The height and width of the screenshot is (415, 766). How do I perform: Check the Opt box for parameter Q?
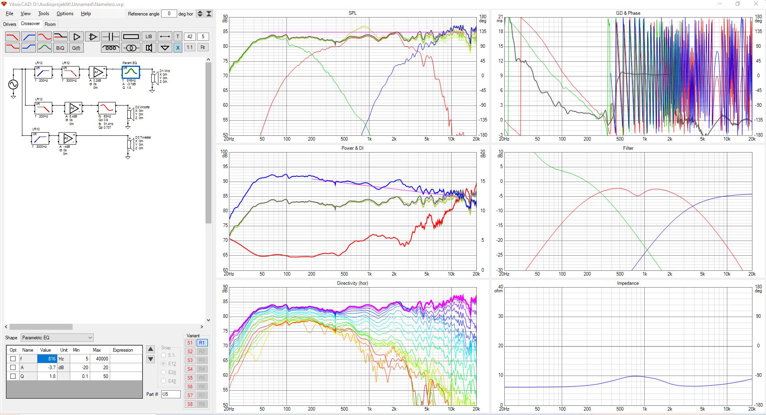click(13, 376)
